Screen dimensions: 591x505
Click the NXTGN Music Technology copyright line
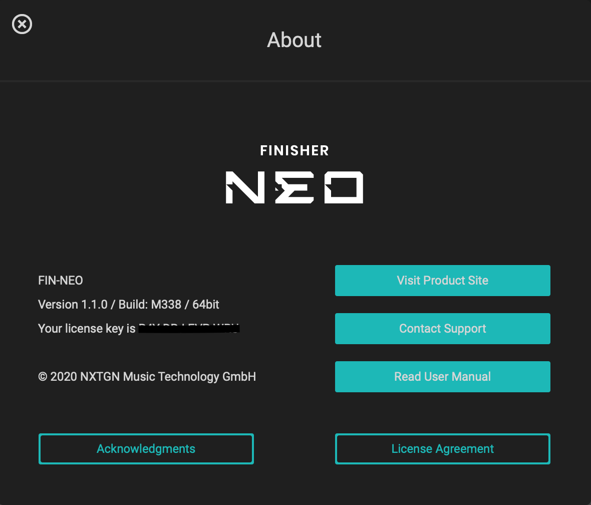click(147, 377)
